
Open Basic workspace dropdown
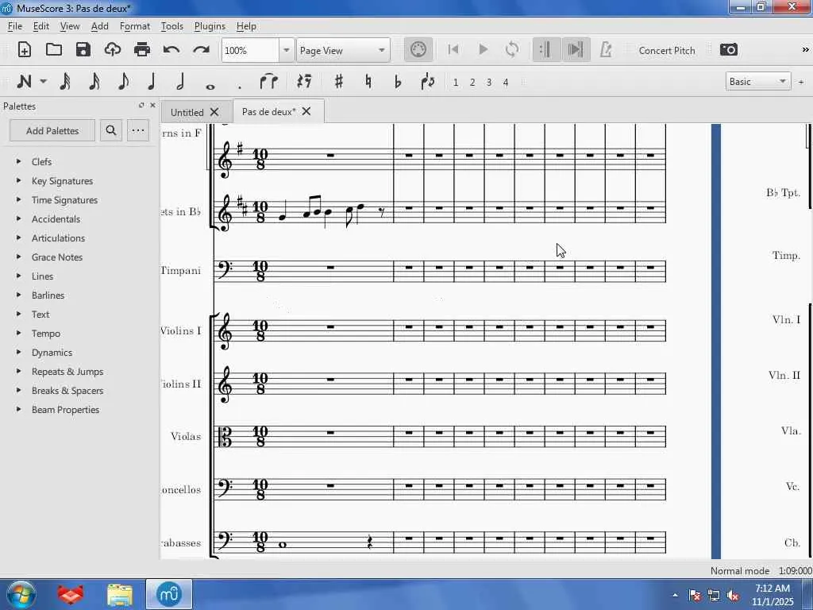pyautogui.click(x=757, y=82)
